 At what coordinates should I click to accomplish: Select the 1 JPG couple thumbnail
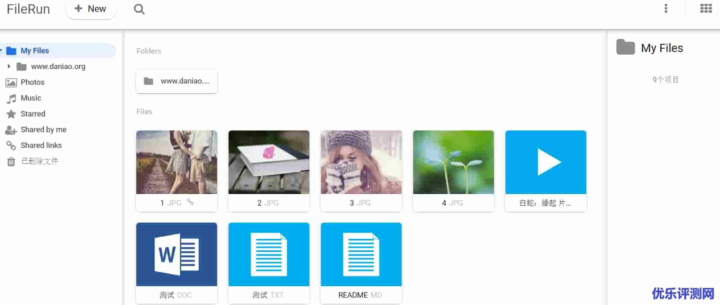coord(176,162)
